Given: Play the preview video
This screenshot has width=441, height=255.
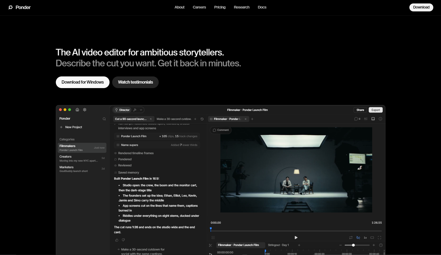Looking at the screenshot, I should (x=296, y=238).
